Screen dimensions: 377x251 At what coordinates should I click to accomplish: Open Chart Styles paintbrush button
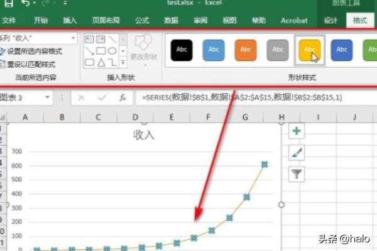[x=297, y=152]
